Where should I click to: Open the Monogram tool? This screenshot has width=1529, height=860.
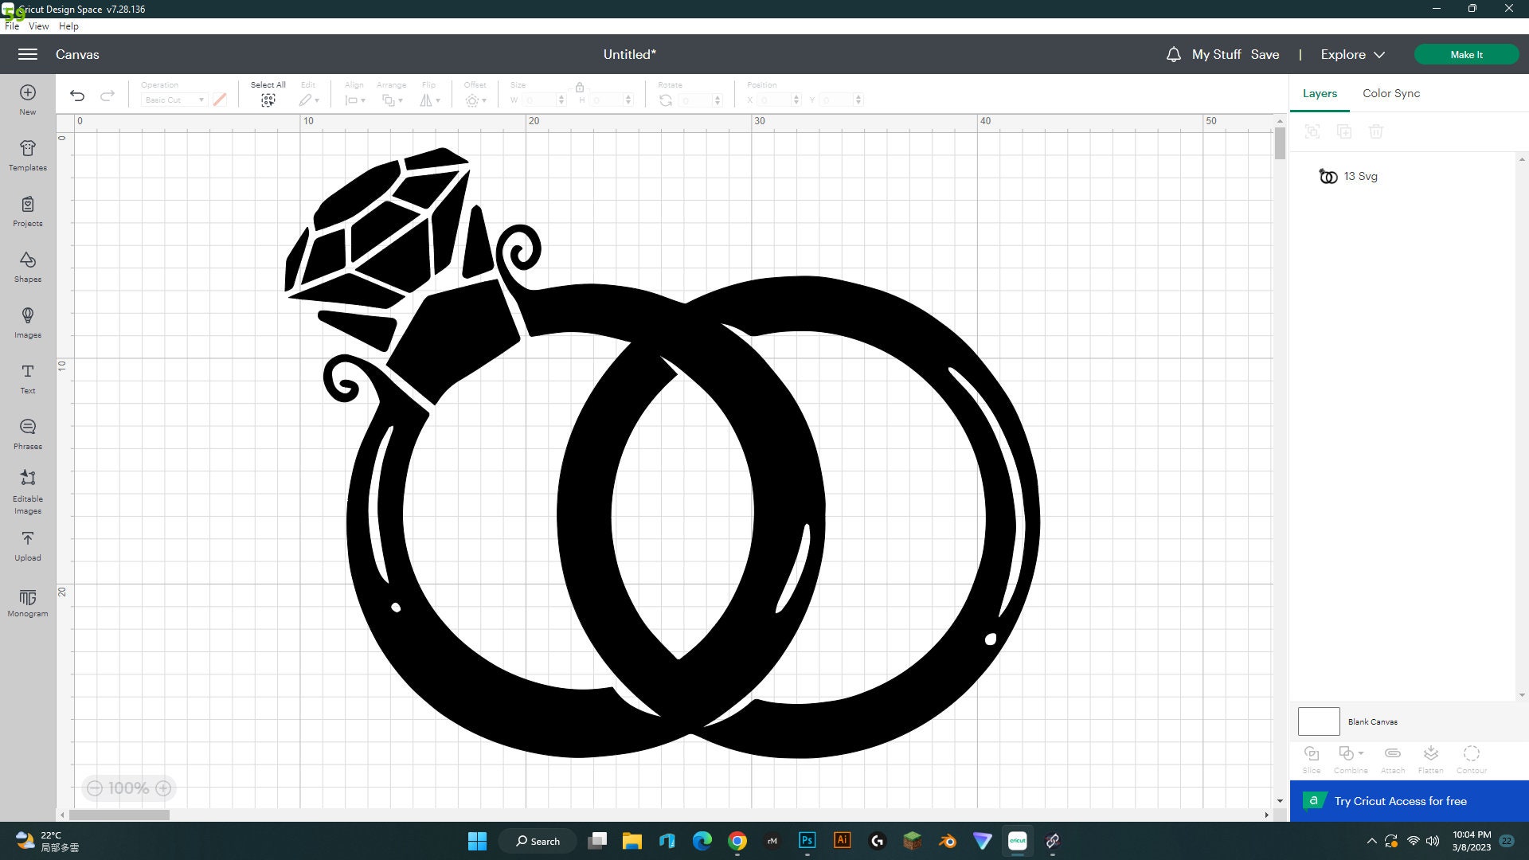[27, 601]
